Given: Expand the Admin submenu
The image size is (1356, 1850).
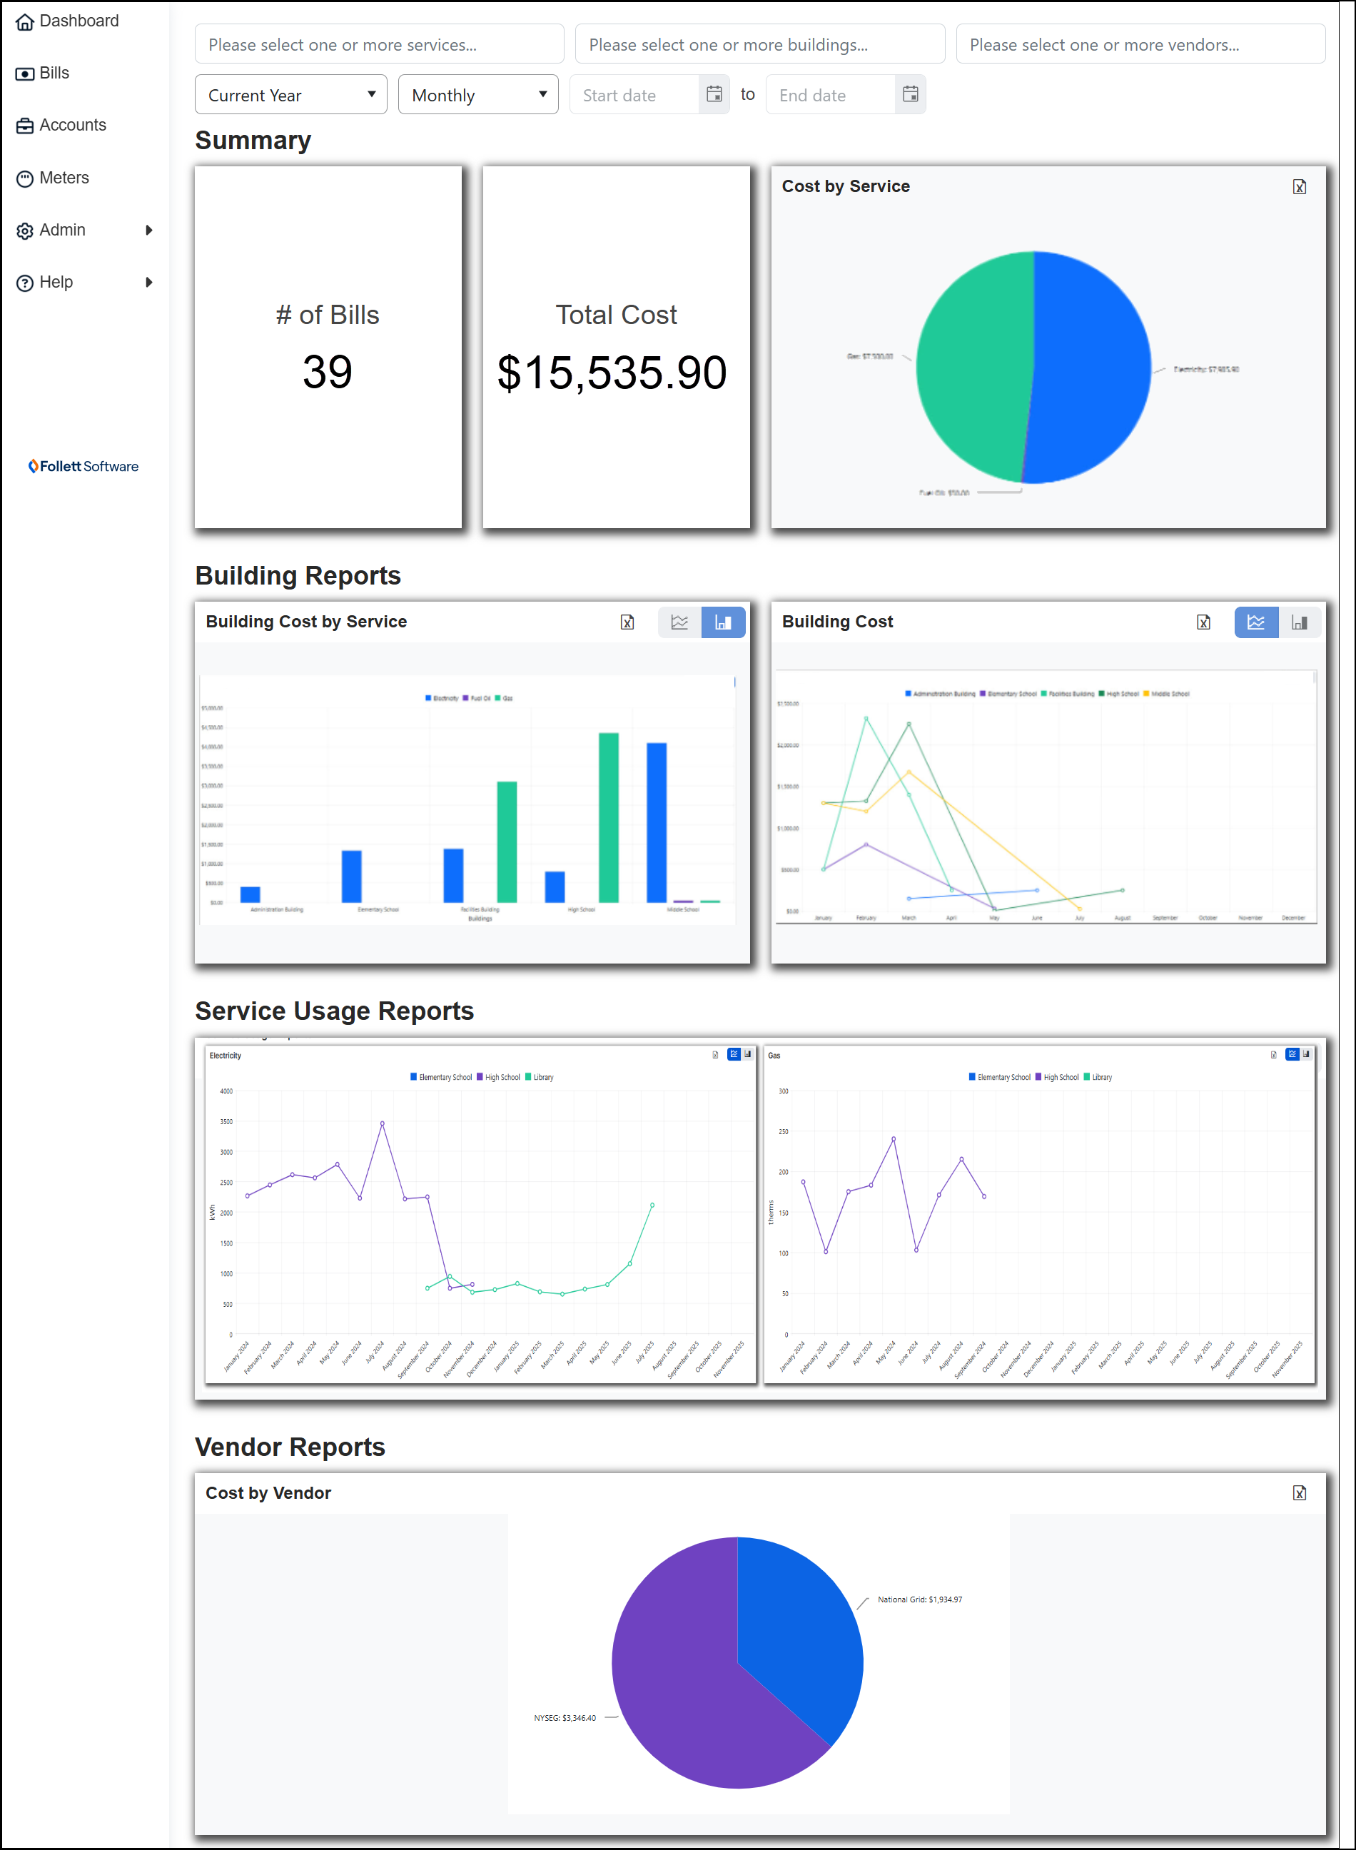Looking at the screenshot, I should point(148,230).
